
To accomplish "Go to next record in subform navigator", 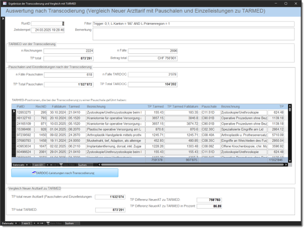I will 47,165.
